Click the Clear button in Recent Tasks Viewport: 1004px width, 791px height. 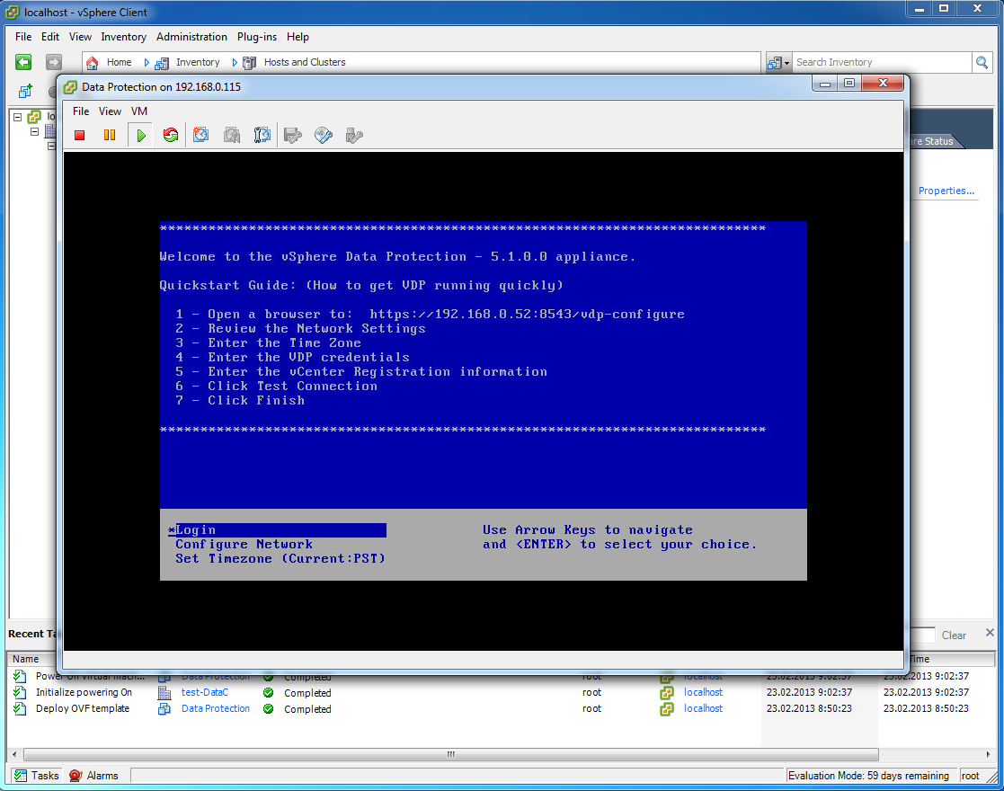[x=954, y=635]
